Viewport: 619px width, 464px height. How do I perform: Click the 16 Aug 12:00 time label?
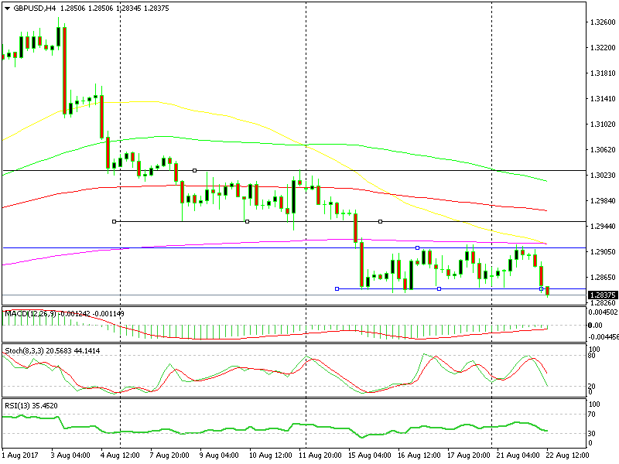click(419, 455)
